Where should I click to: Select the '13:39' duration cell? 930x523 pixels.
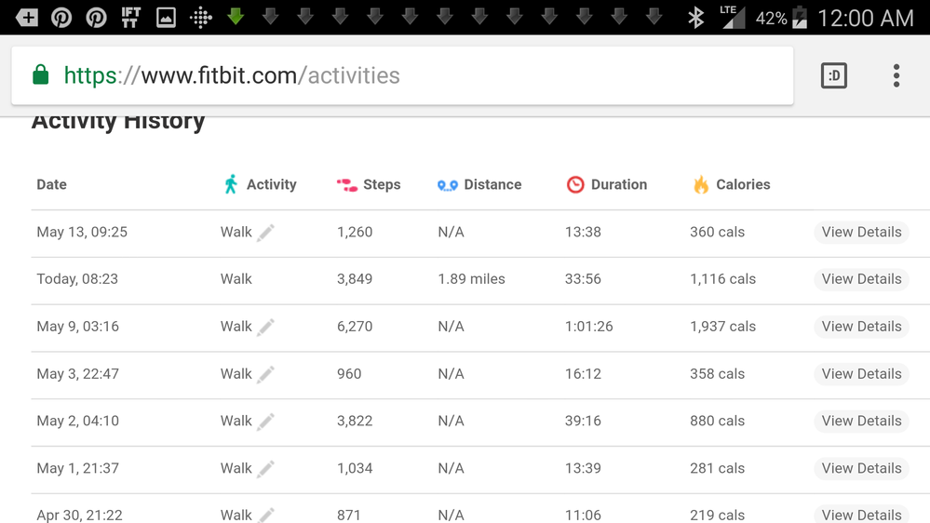(583, 468)
